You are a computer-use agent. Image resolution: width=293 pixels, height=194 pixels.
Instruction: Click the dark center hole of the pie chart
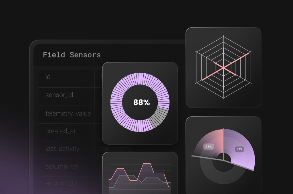(x=224, y=157)
